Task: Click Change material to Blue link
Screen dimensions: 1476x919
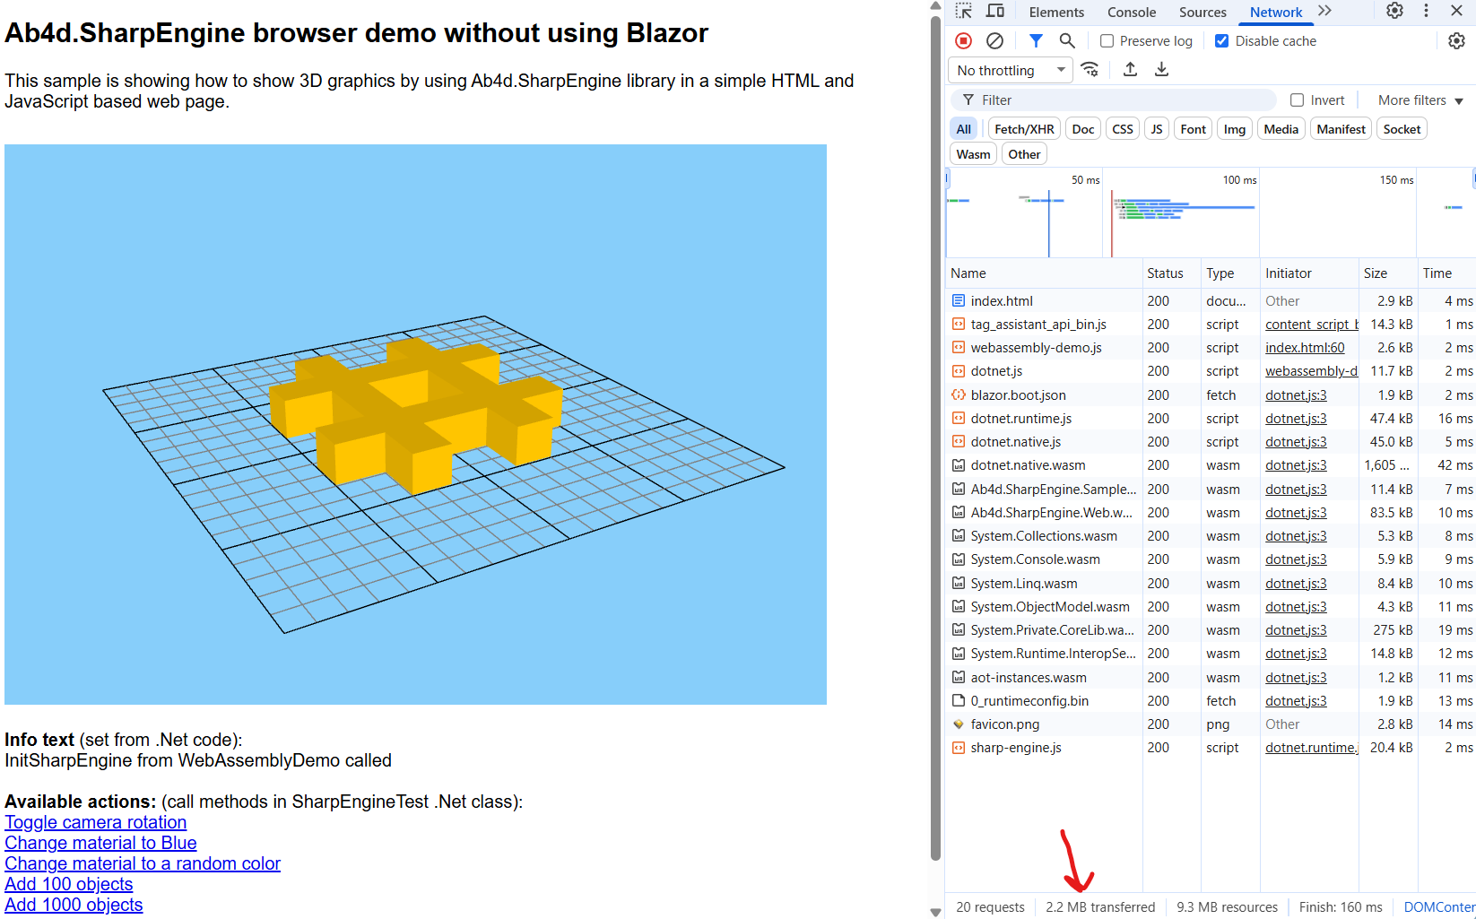Action: 100,843
